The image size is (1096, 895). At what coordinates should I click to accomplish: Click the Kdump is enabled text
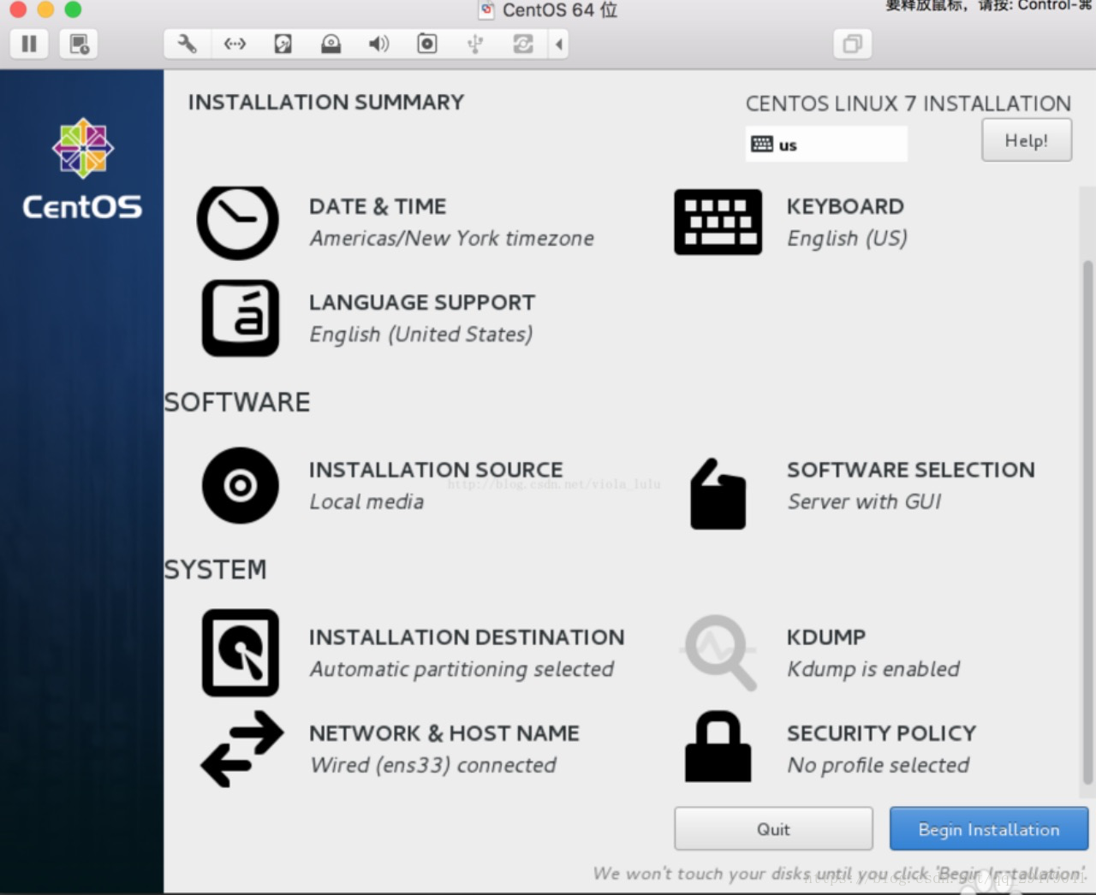(x=873, y=669)
